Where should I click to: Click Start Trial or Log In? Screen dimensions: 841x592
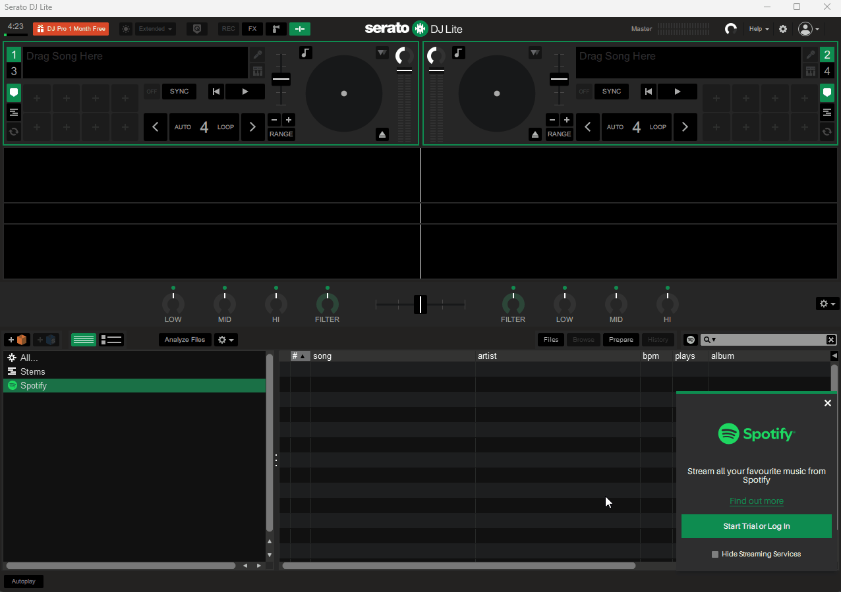(756, 526)
